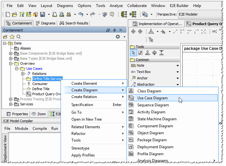Click the magnifier search icon in Containment panel
The width and height of the screenshot is (226, 166).
coord(18,37)
